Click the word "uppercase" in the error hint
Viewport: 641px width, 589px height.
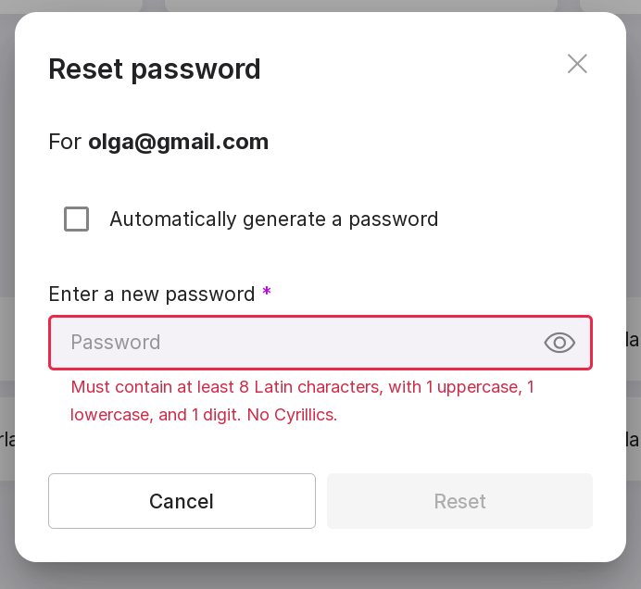478,387
